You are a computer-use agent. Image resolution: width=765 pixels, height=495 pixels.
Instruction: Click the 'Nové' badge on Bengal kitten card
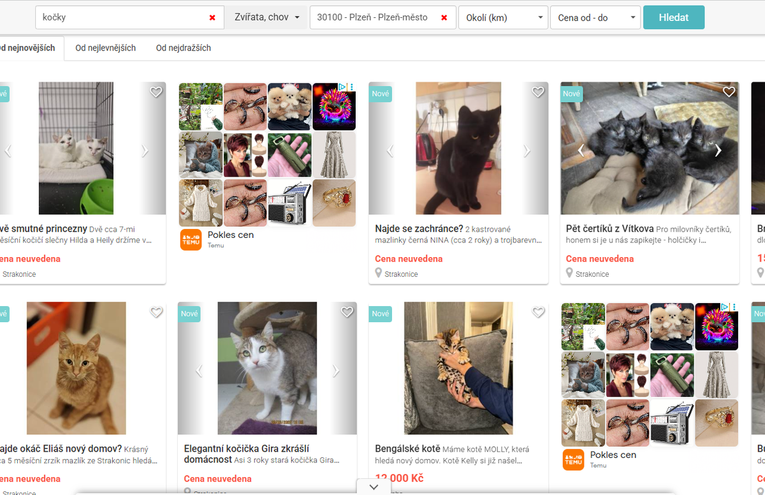pos(381,314)
